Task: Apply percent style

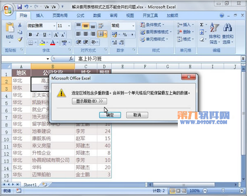Action: coord(125,34)
